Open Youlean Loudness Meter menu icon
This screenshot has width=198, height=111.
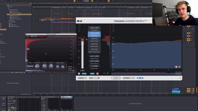point(78,21)
